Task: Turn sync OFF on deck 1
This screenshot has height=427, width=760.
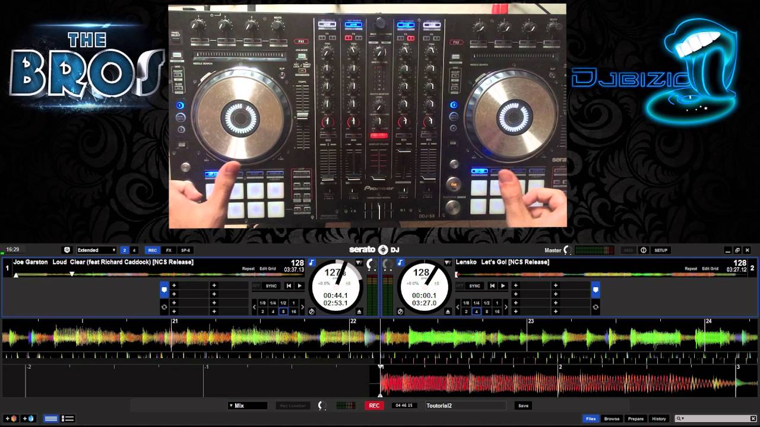Action: point(256,286)
